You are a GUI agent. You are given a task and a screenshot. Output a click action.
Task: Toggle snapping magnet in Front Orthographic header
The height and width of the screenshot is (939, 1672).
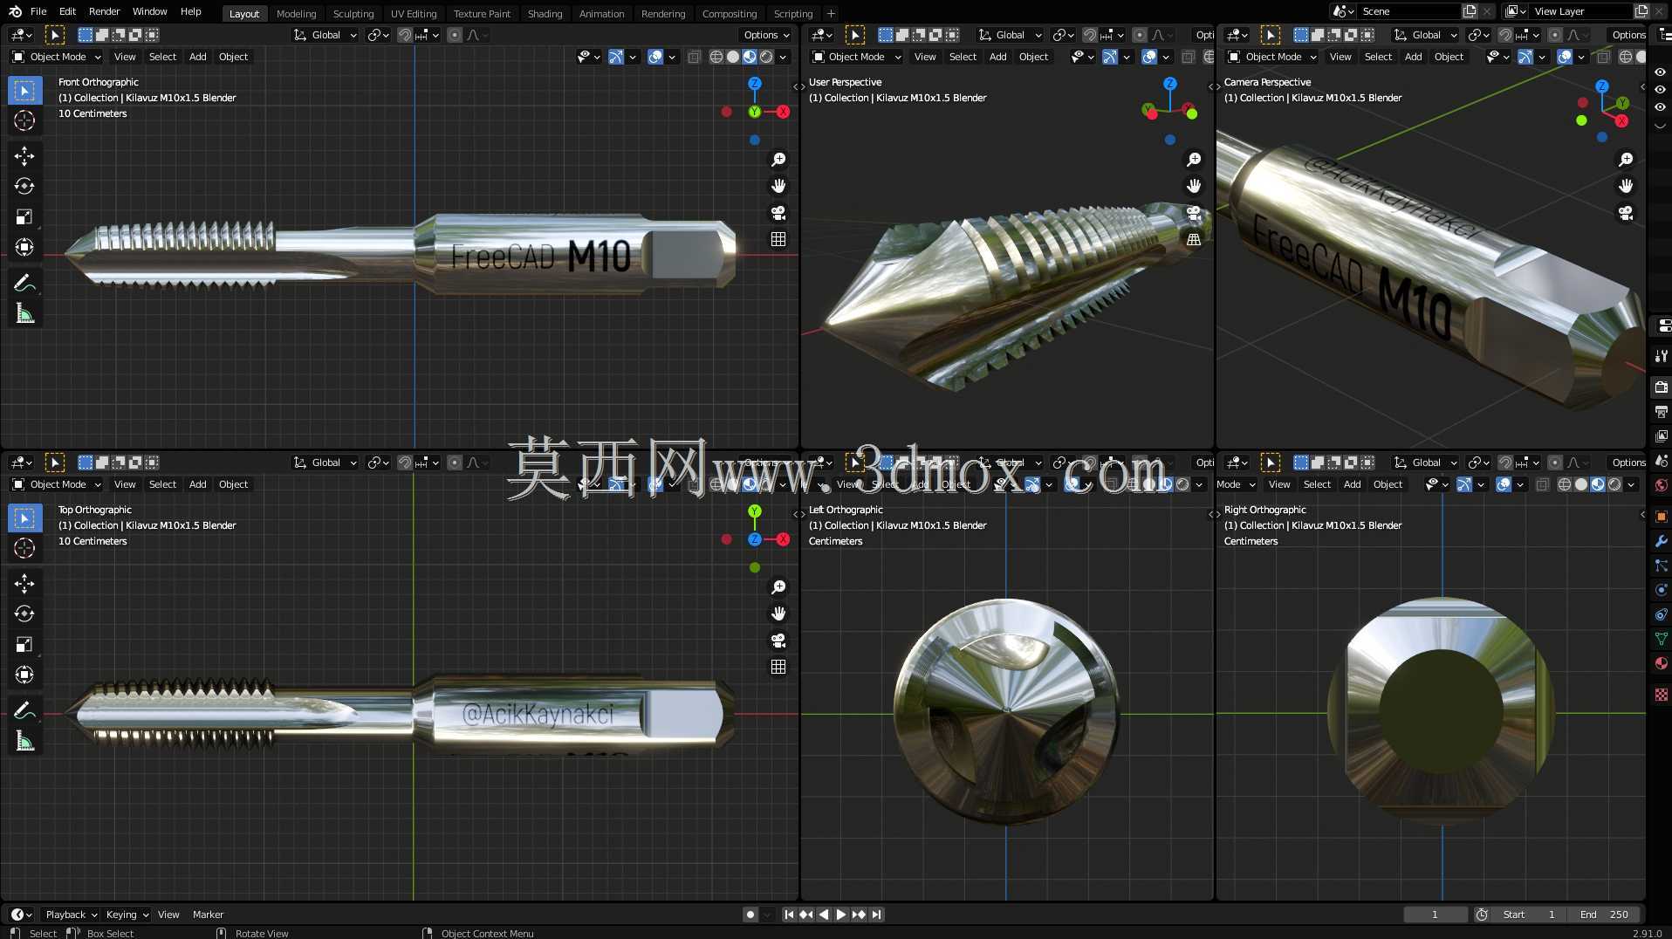(405, 35)
